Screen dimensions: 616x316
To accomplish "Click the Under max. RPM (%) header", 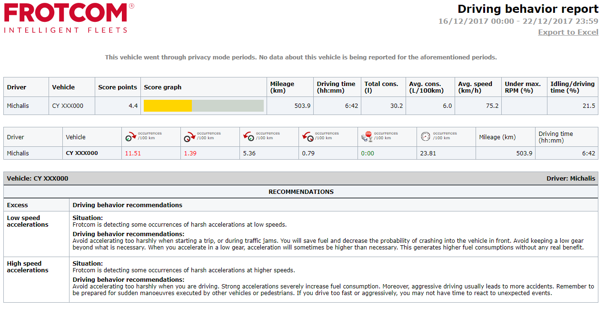I will point(523,87).
